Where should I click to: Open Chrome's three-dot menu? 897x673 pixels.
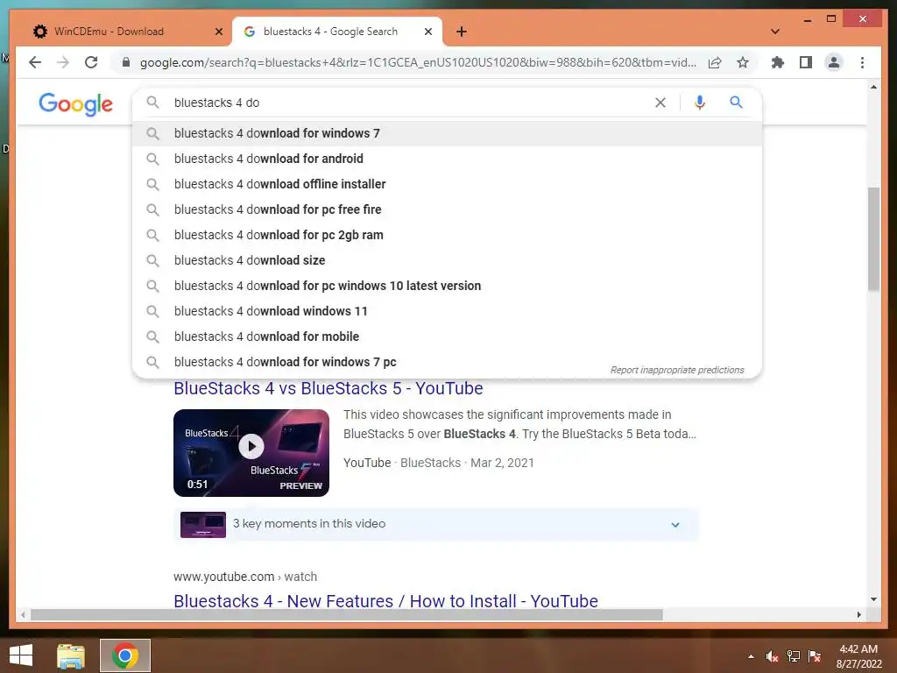(862, 62)
